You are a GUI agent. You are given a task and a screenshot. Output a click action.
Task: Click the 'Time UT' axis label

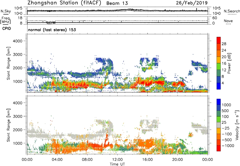pyautogui.click(x=117, y=164)
